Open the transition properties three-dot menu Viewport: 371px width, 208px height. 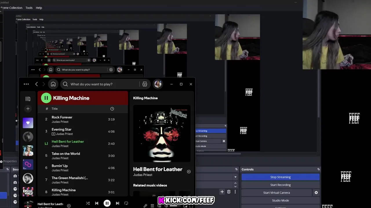pos(235,192)
